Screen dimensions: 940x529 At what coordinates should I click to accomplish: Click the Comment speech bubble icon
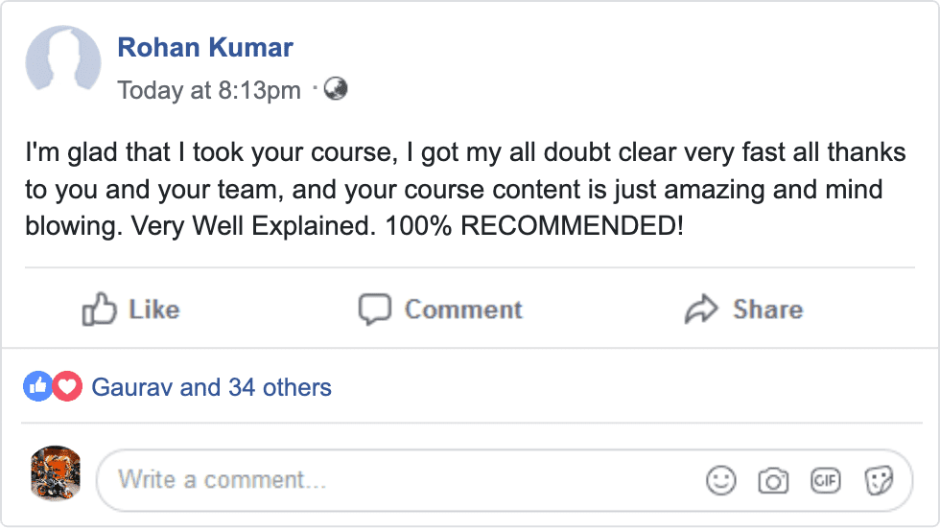click(375, 310)
